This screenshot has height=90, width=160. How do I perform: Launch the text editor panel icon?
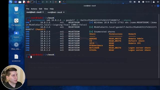click(x=24, y=2)
